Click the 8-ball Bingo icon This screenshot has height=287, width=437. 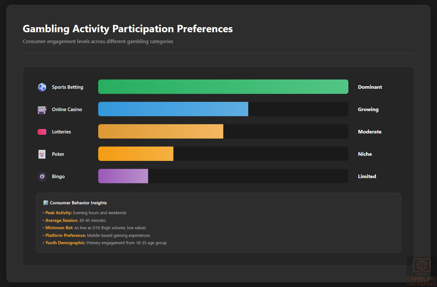(x=42, y=177)
